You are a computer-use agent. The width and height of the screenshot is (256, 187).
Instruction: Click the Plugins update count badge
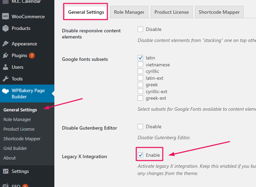point(32,55)
